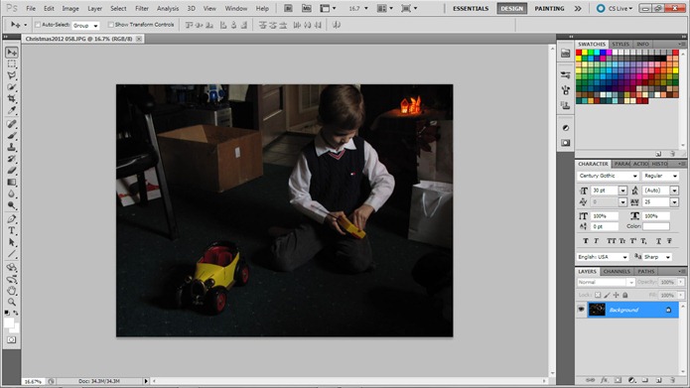Toggle Quick Mask mode
The height and width of the screenshot is (388, 690).
click(12, 340)
